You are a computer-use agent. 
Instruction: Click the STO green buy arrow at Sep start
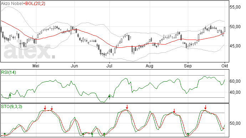click(x=188, y=135)
